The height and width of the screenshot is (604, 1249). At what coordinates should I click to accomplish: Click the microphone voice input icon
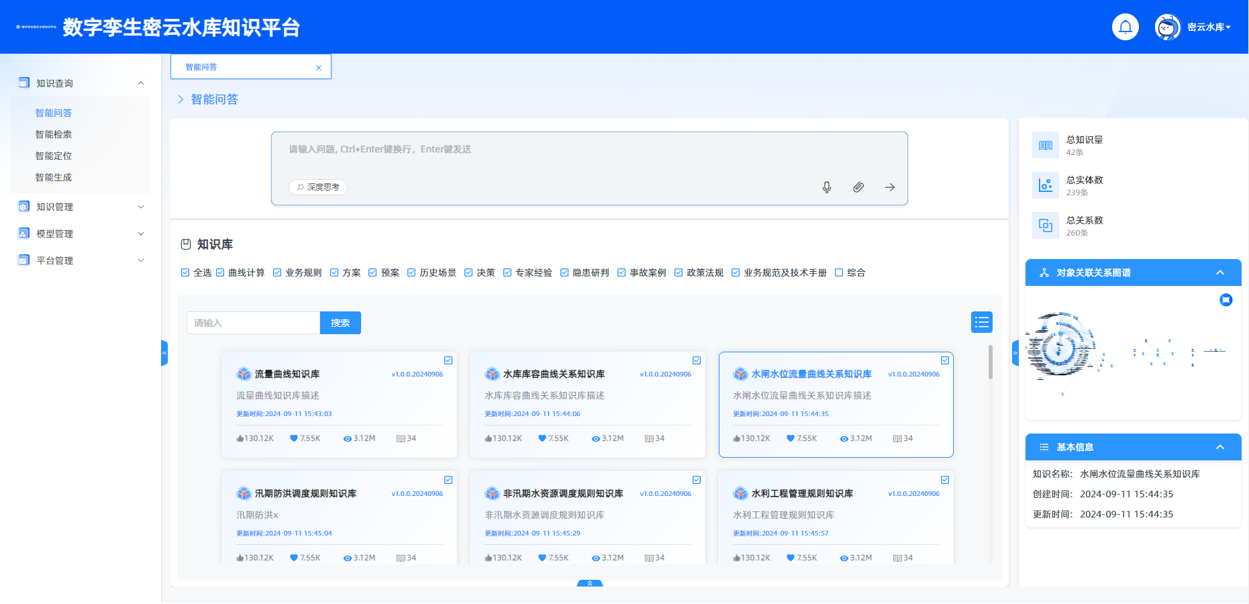point(827,187)
